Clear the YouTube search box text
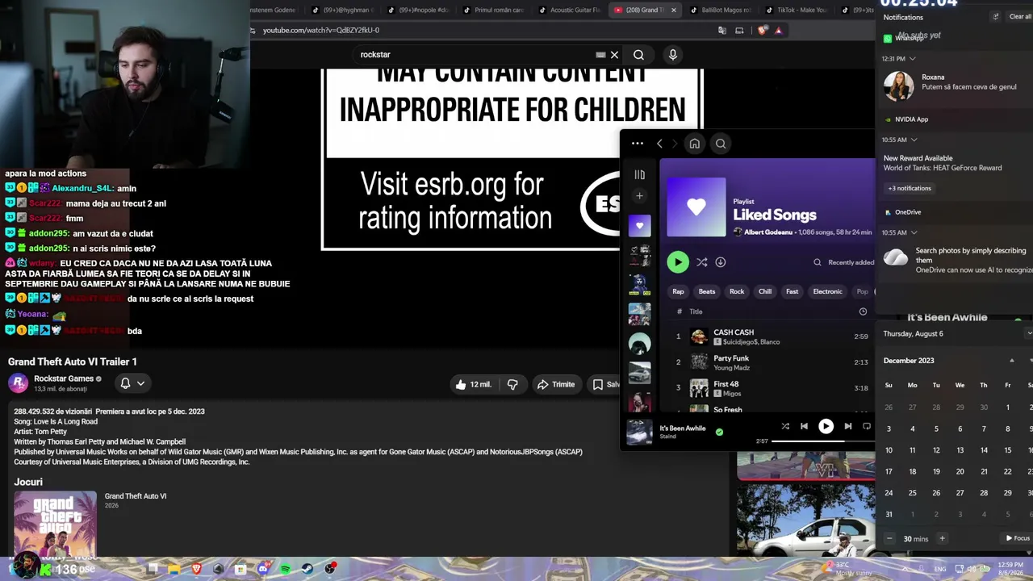This screenshot has height=581, width=1033. (x=614, y=55)
